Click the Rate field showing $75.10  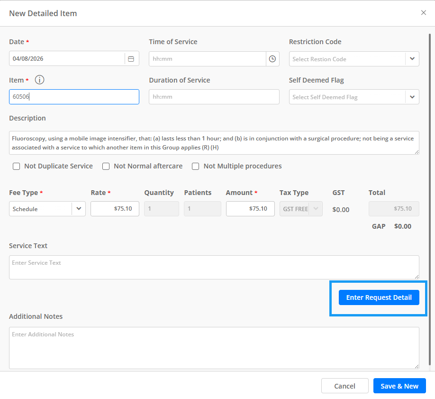click(x=115, y=209)
